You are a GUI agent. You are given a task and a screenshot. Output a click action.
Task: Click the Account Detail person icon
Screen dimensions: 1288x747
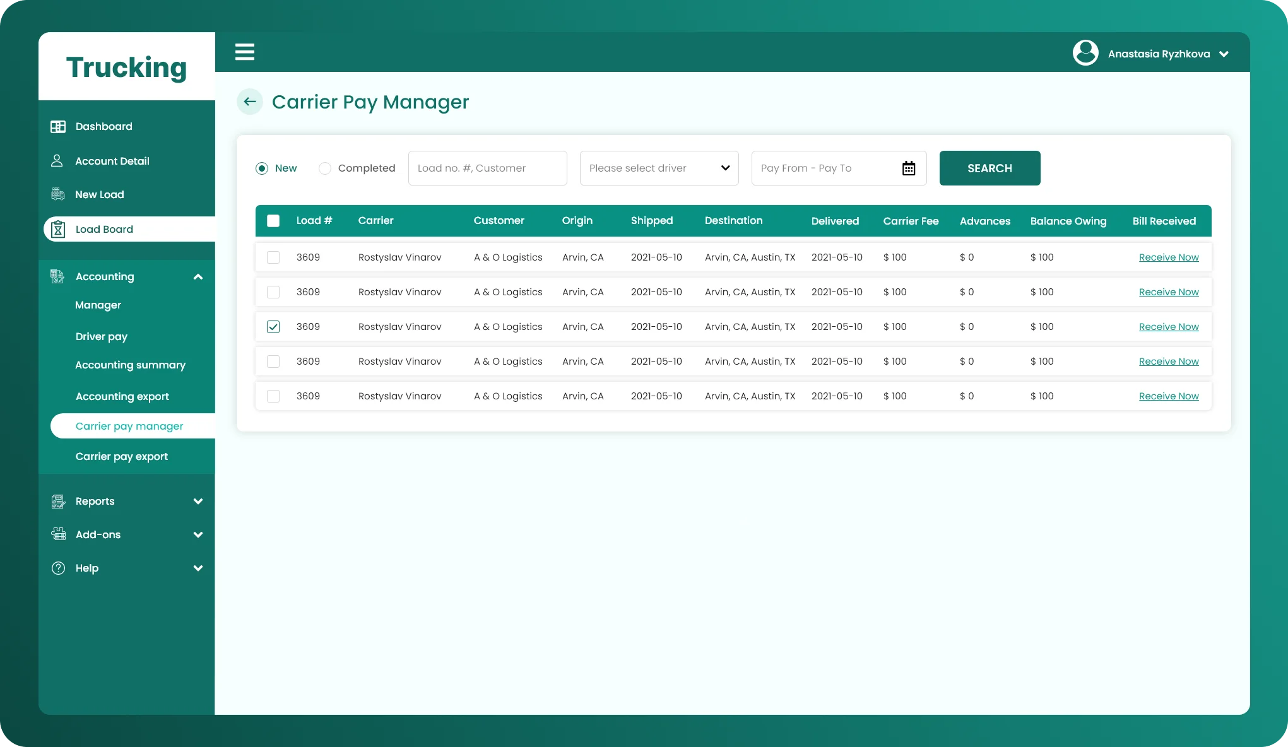coord(57,161)
